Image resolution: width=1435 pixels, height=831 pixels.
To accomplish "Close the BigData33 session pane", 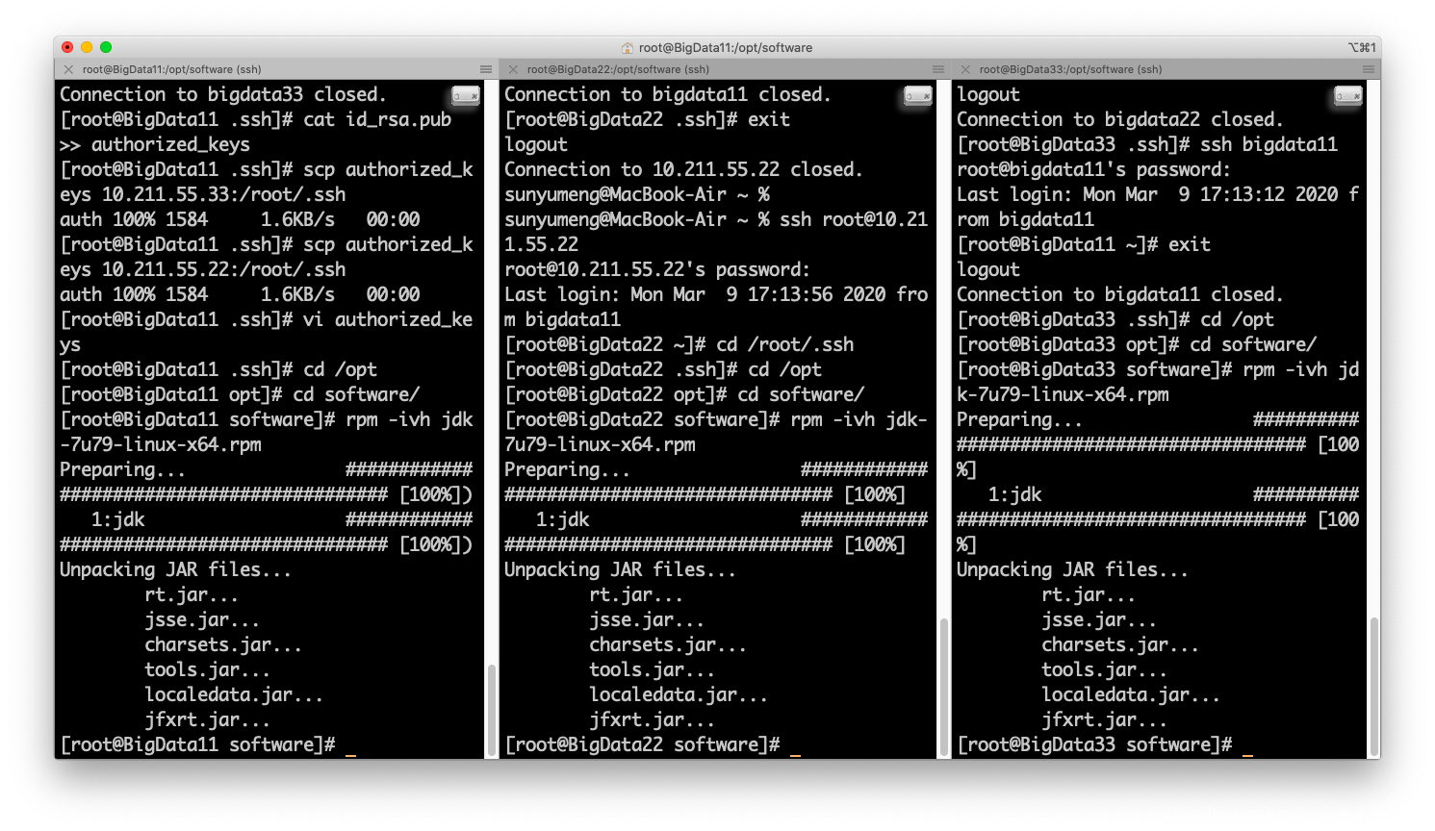I will click(x=965, y=69).
